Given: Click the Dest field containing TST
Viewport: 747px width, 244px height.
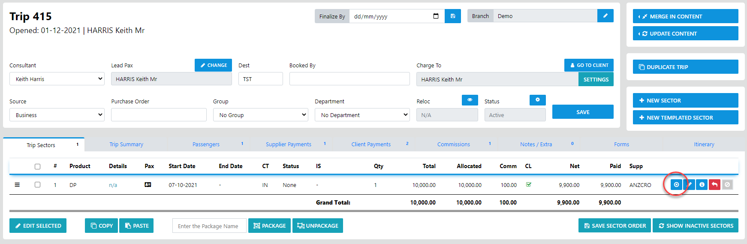Looking at the screenshot, I should tap(261, 79).
